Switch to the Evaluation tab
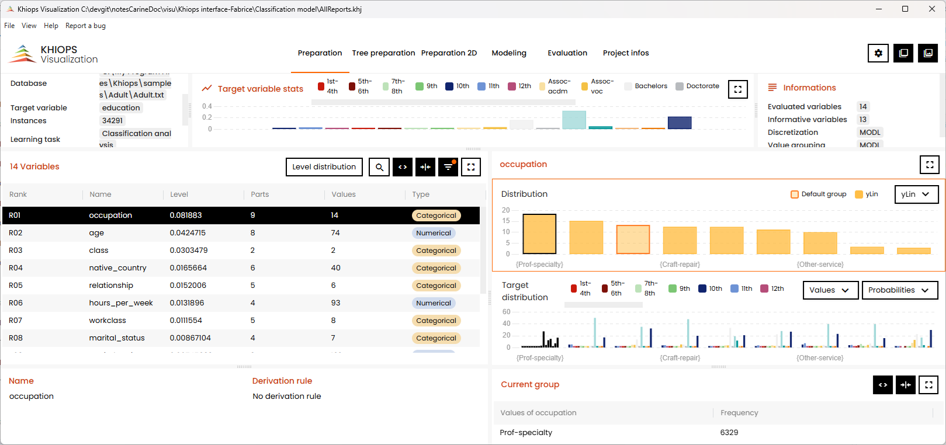This screenshot has height=445, width=946. [567, 53]
